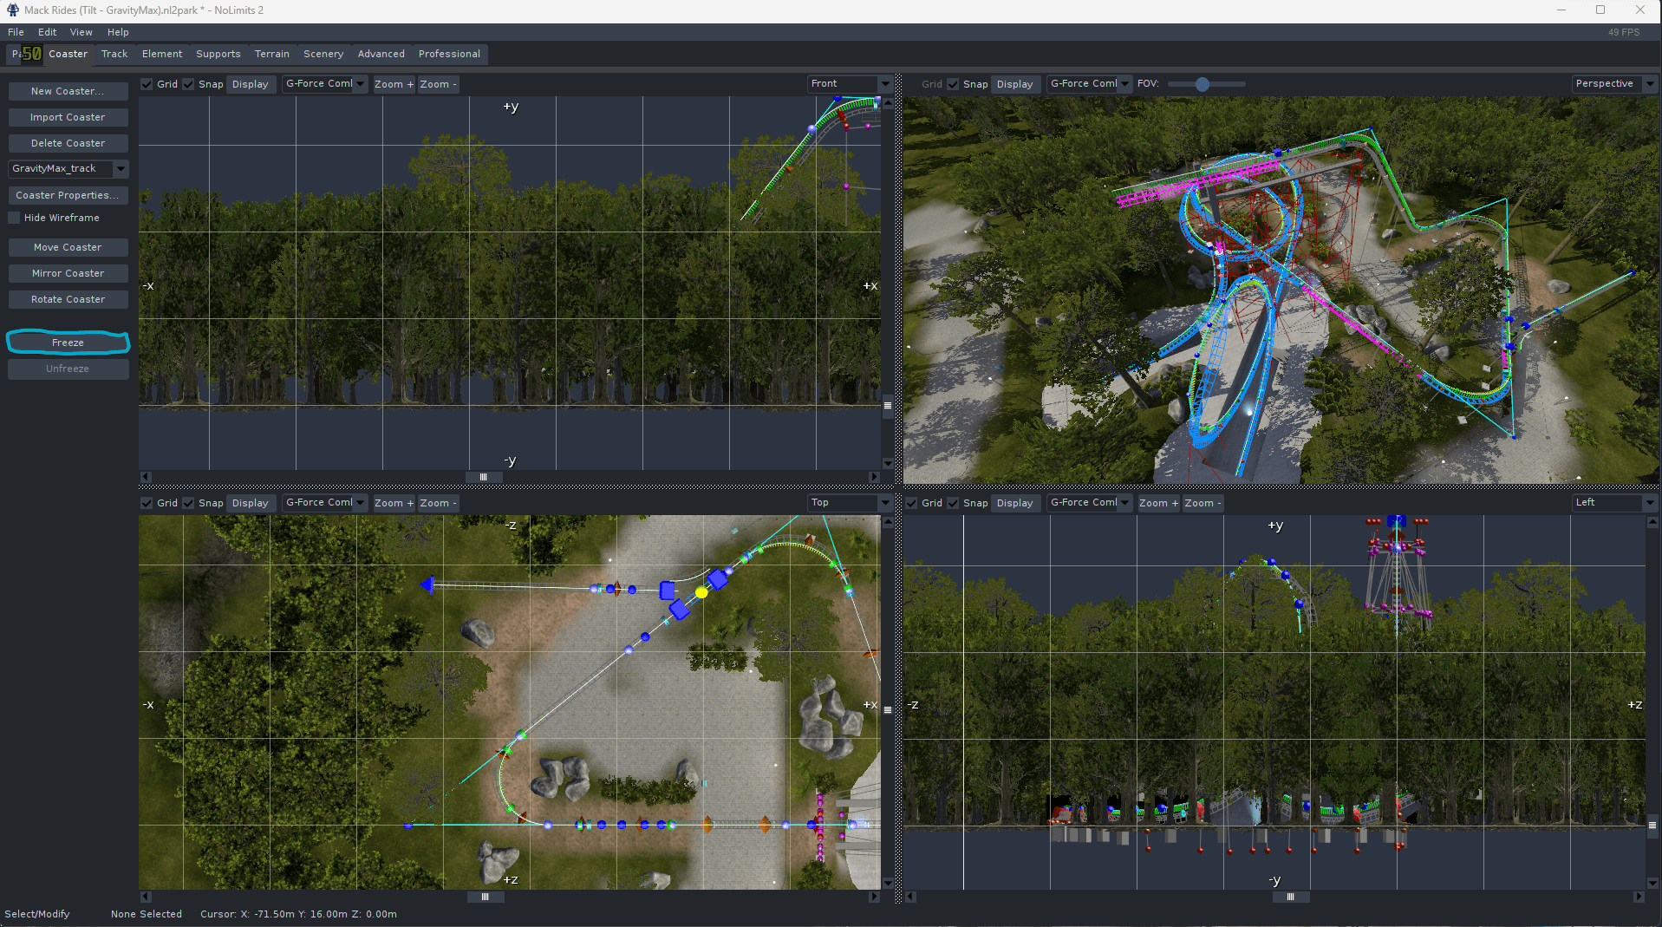The width and height of the screenshot is (1662, 927).
Task: Toggle the Snap checkbox in the Left view
Action: click(953, 503)
